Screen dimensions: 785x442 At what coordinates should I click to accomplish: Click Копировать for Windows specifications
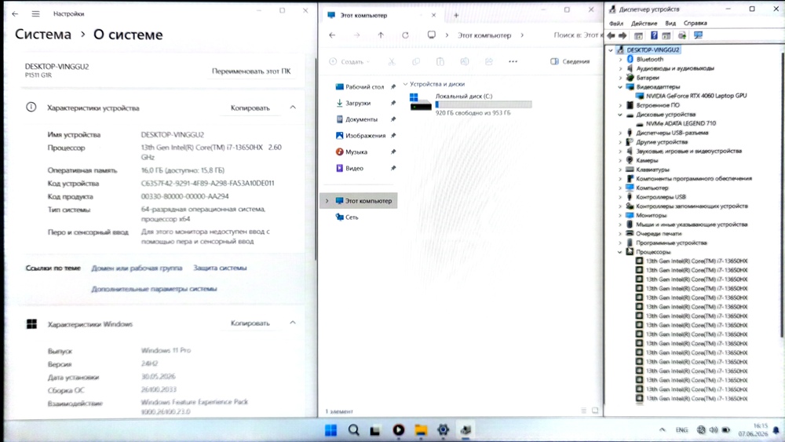pyautogui.click(x=250, y=323)
